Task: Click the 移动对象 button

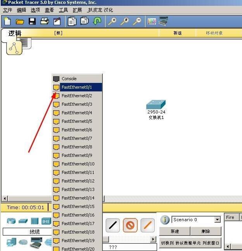Action: 214,33
